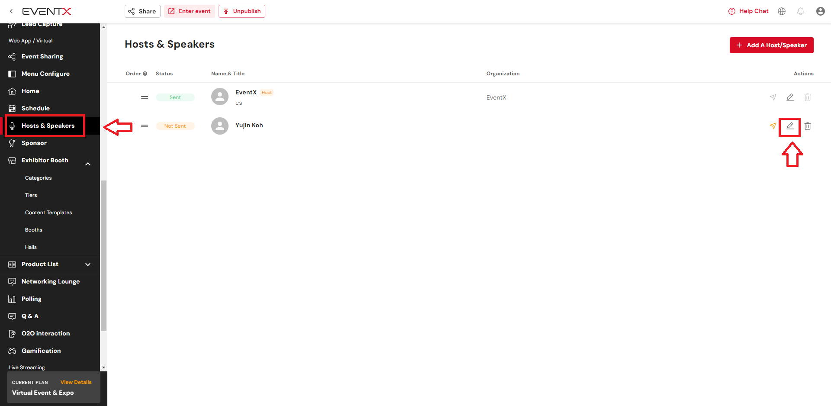Open Help Chat
The width and height of the screenshot is (831, 406).
(748, 11)
